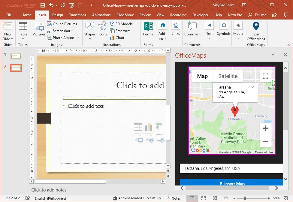Select the SmartArt icon
This screenshot has height=202, width=293.
pyautogui.click(x=113, y=31)
